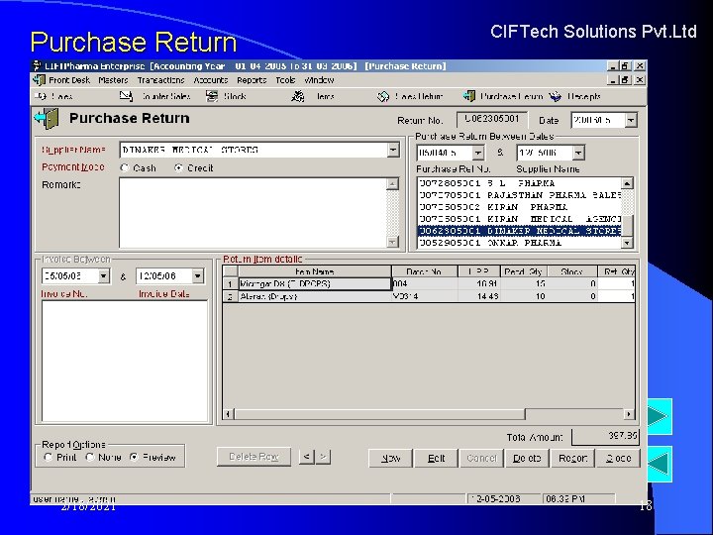Click the Front Desk door icon
713x535 pixels.
[39, 80]
